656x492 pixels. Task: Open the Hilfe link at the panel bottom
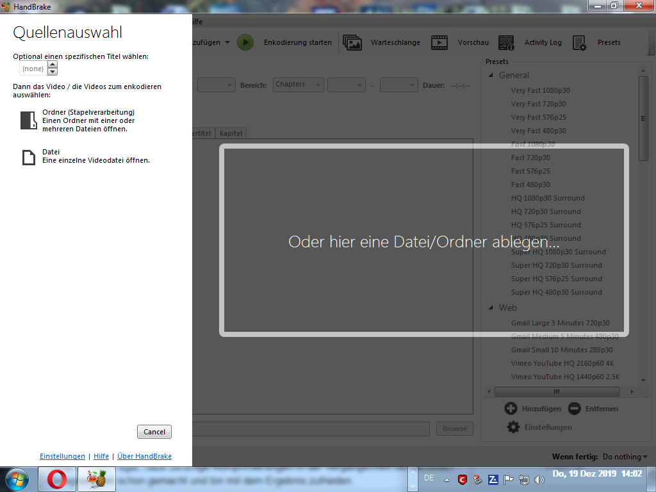pyautogui.click(x=101, y=456)
